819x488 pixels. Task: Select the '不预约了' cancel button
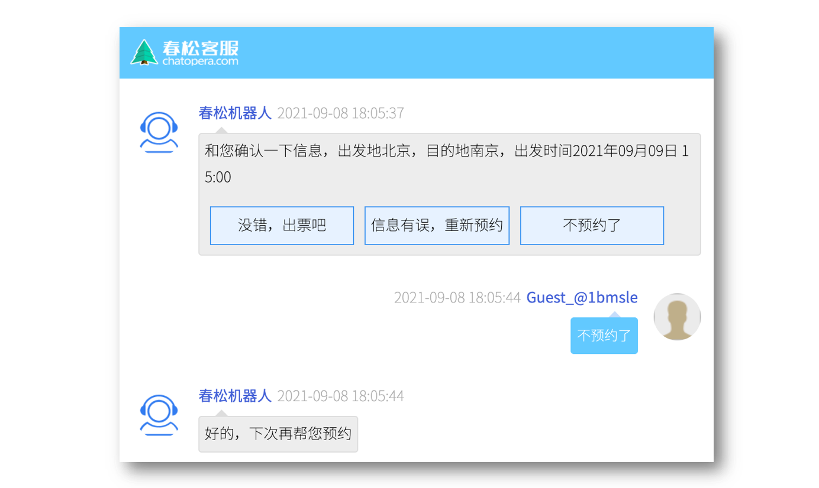(x=592, y=226)
